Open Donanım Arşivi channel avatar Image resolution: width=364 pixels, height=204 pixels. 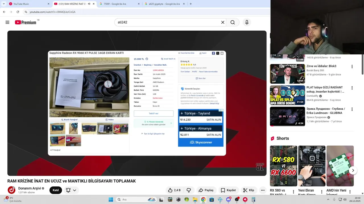(11, 190)
